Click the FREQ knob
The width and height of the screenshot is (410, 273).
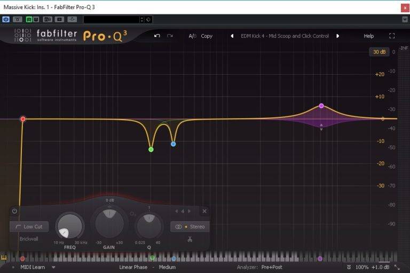pyautogui.click(x=70, y=226)
